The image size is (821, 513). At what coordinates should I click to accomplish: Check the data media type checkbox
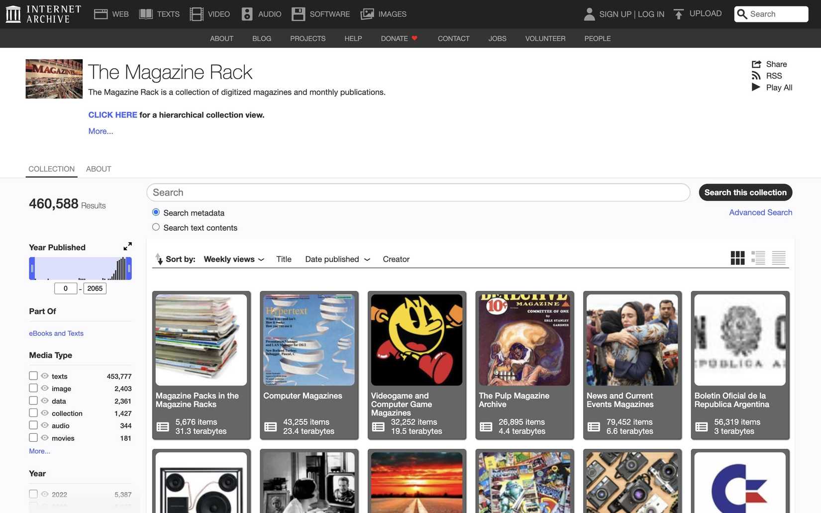click(x=33, y=401)
